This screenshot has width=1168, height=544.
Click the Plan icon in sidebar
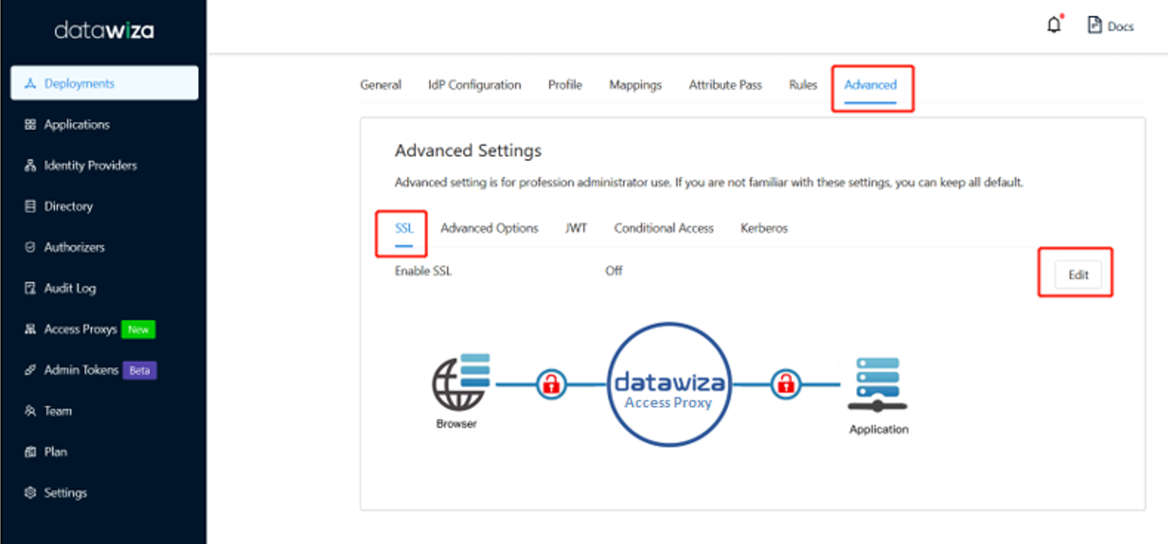click(x=30, y=452)
